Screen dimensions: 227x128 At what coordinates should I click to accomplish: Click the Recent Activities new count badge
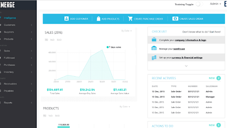pyautogui.click(x=218, y=78)
